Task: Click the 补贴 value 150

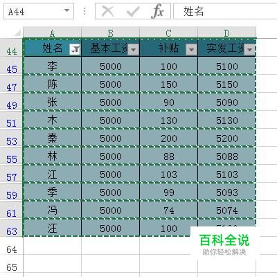Action: (169, 84)
